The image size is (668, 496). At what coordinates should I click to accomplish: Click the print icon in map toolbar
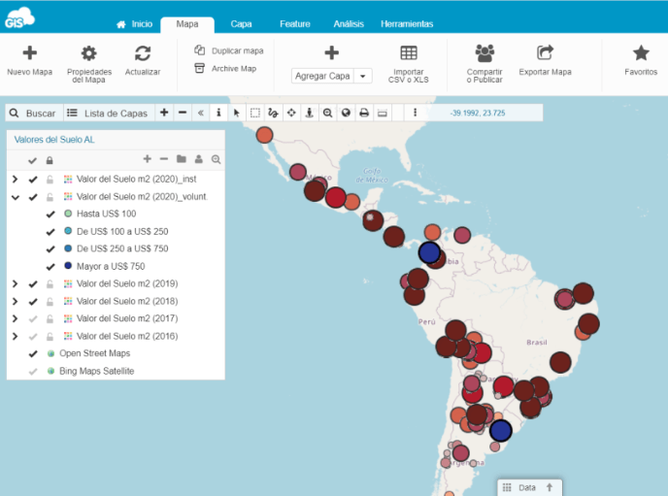pos(364,113)
